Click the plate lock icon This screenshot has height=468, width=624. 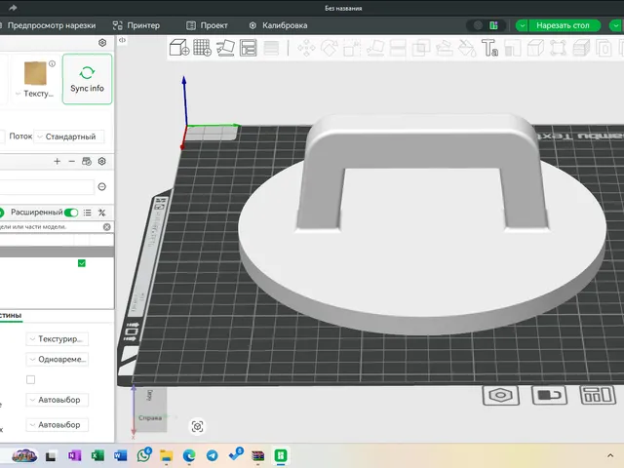[x=549, y=395]
